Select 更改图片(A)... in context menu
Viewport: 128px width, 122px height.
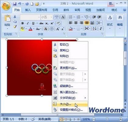[70, 68]
